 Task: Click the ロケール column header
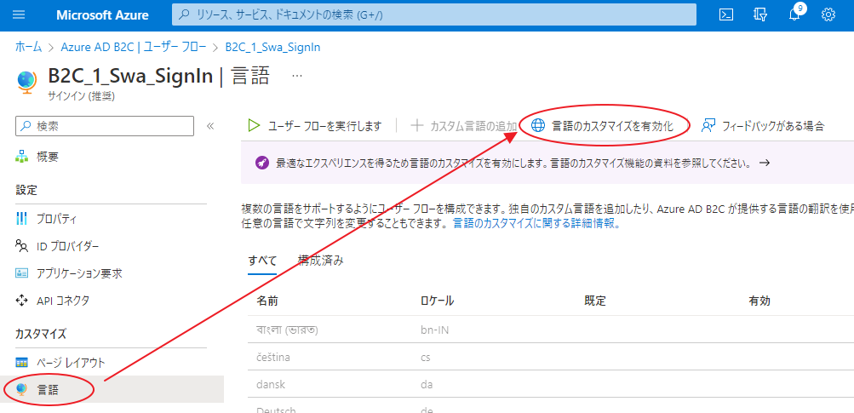[438, 301]
